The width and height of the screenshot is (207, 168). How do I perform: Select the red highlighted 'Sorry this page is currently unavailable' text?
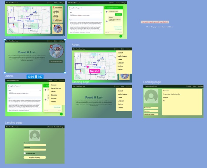(x=155, y=22)
